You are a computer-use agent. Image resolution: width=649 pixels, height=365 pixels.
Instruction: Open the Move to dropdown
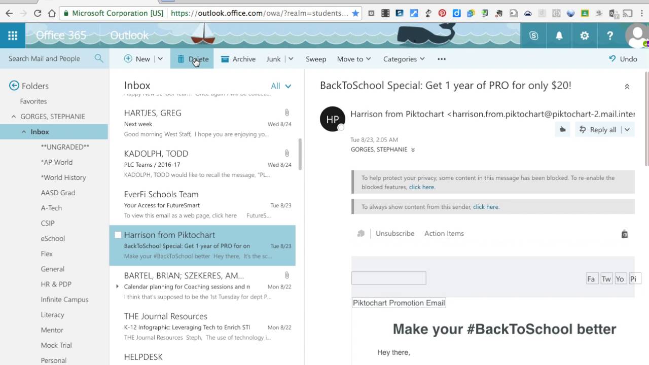coord(354,59)
